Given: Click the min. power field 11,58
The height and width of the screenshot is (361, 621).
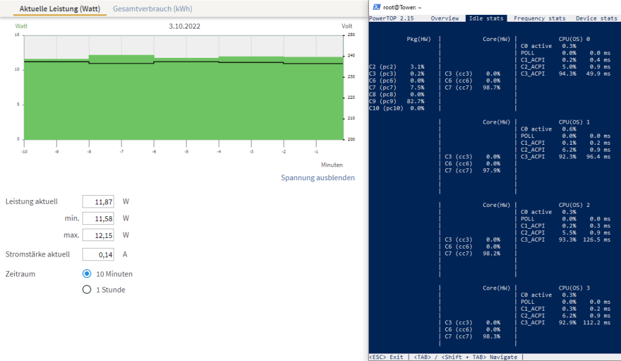Looking at the screenshot, I should (x=98, y=218).
